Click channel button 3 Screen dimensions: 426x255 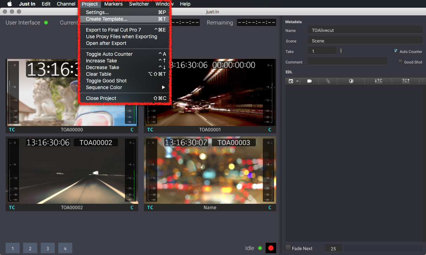click(48, 248)
